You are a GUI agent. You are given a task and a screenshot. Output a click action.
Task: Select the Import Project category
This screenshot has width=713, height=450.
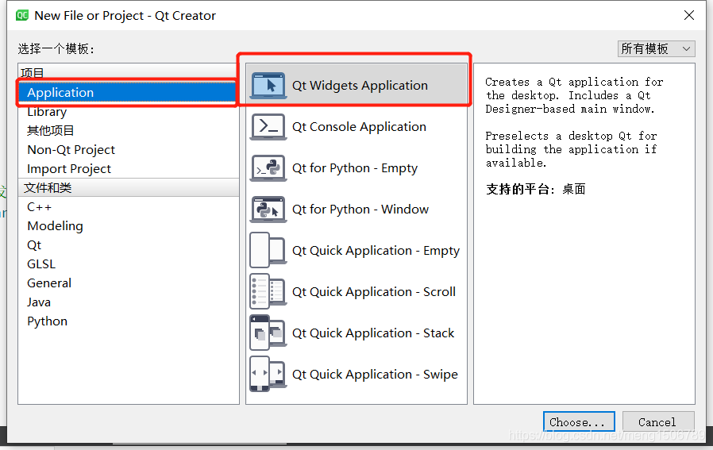[129, 169]
